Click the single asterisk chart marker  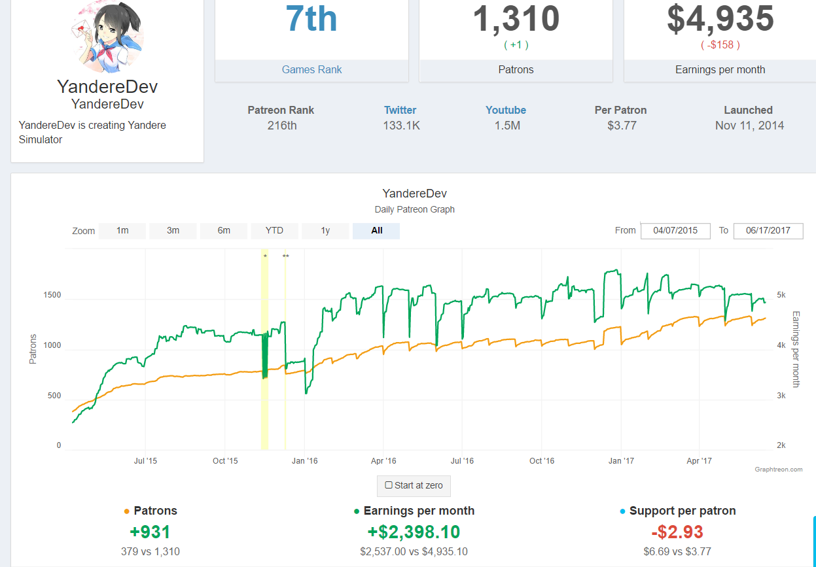[265, 256]
